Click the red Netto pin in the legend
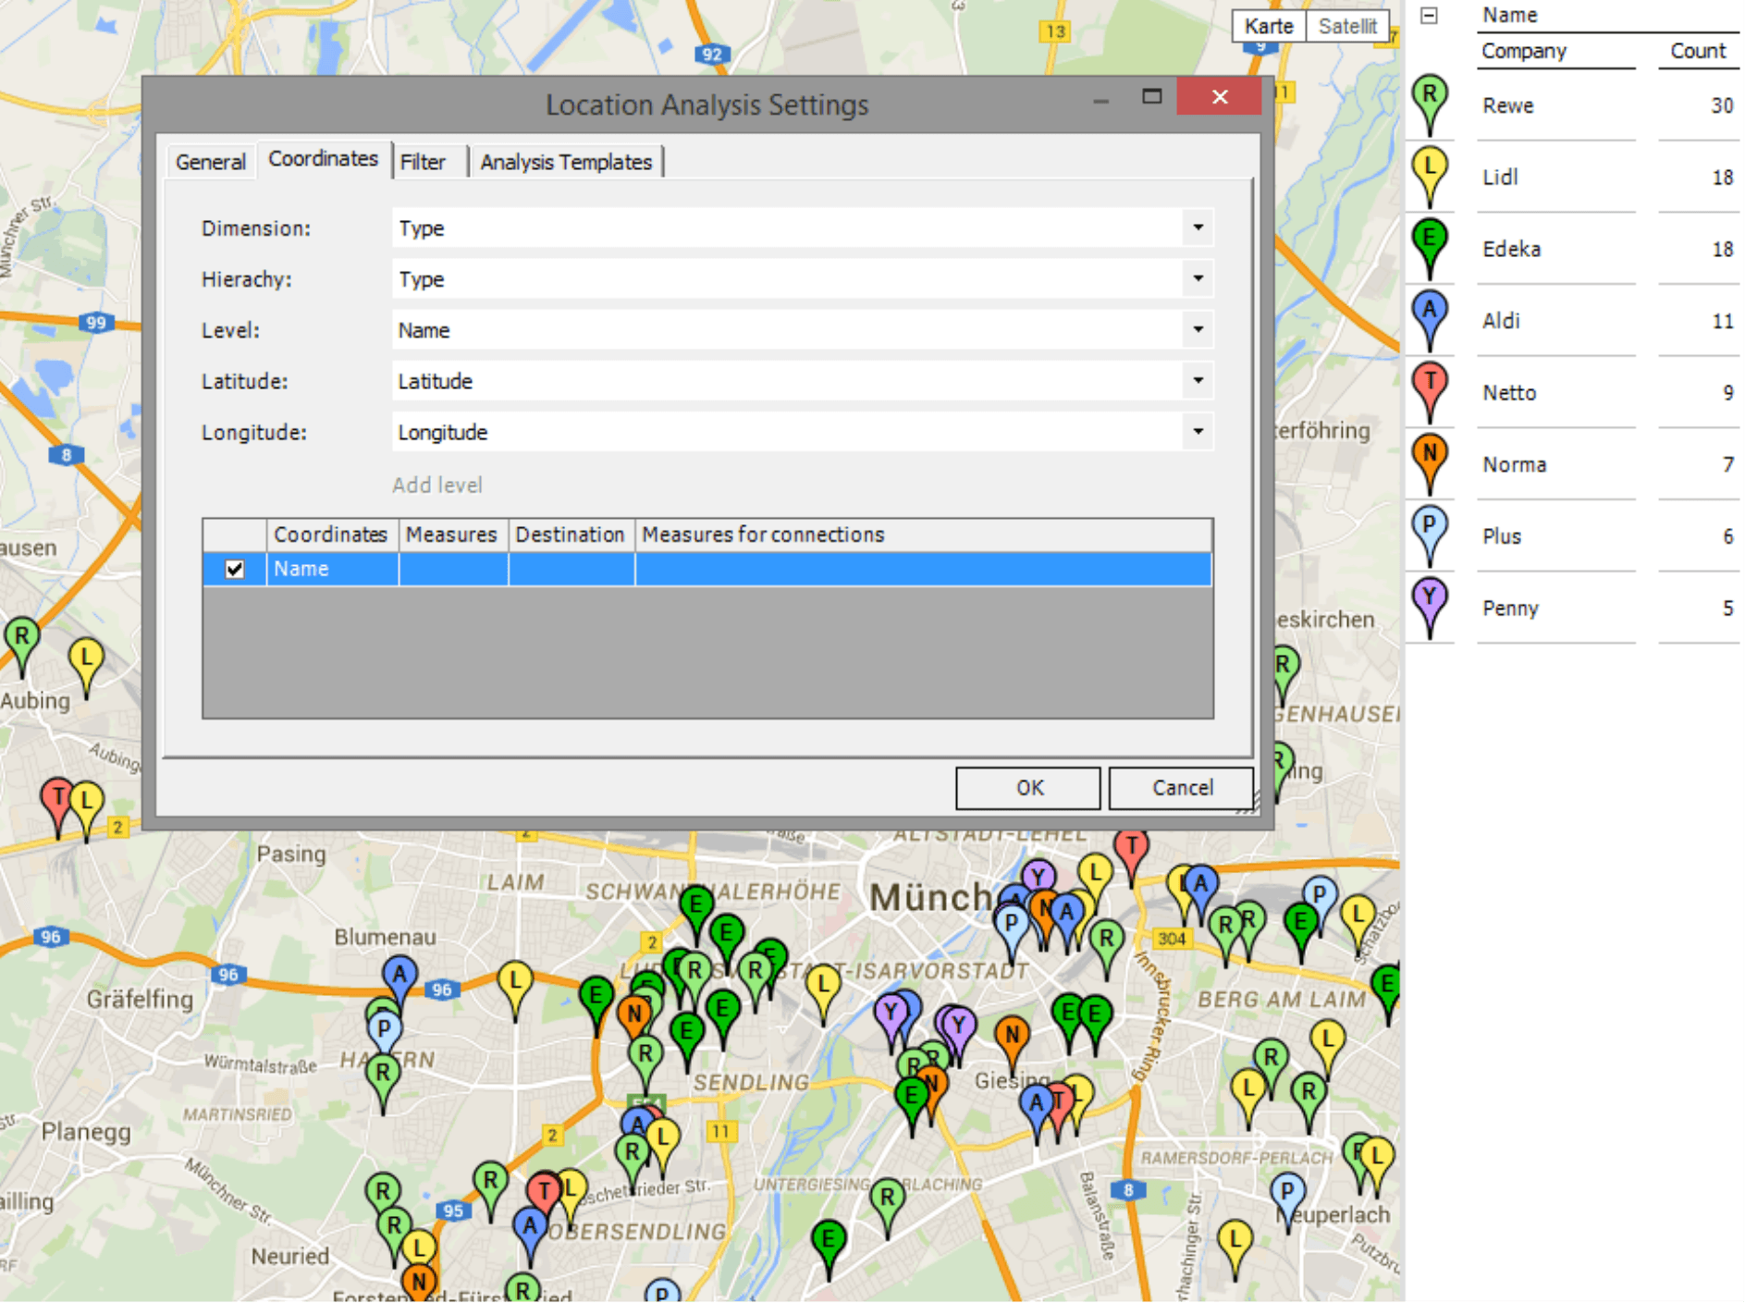This screenshot has width=1745, height=1303. (x=1429, y=384)
